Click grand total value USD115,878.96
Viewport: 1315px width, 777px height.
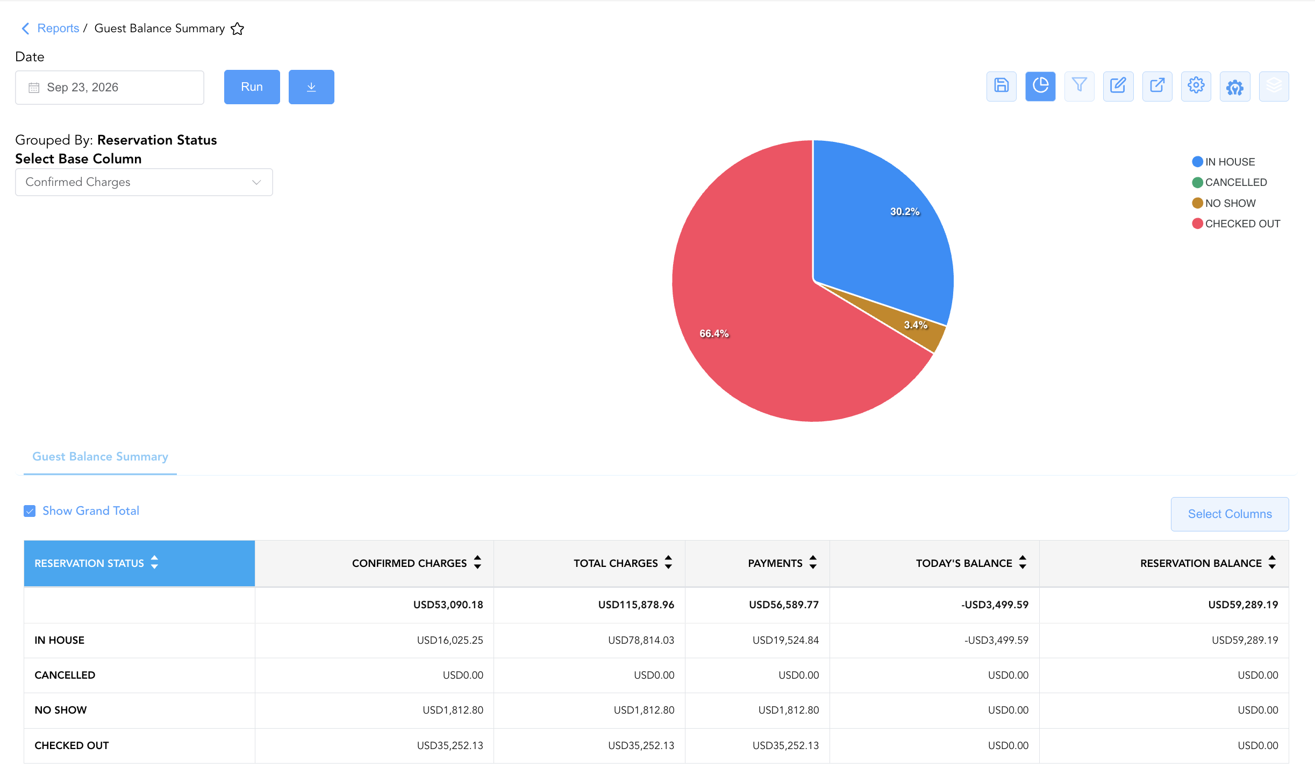(x=636, y=605)
